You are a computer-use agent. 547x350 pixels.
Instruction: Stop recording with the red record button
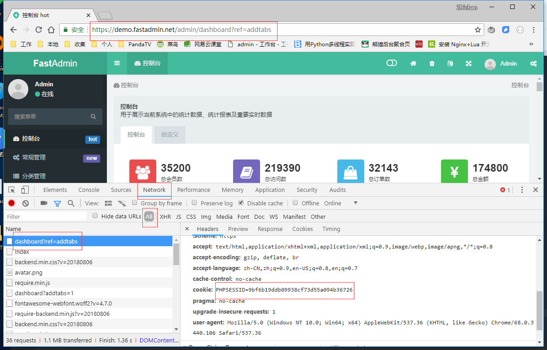[12, 203]
